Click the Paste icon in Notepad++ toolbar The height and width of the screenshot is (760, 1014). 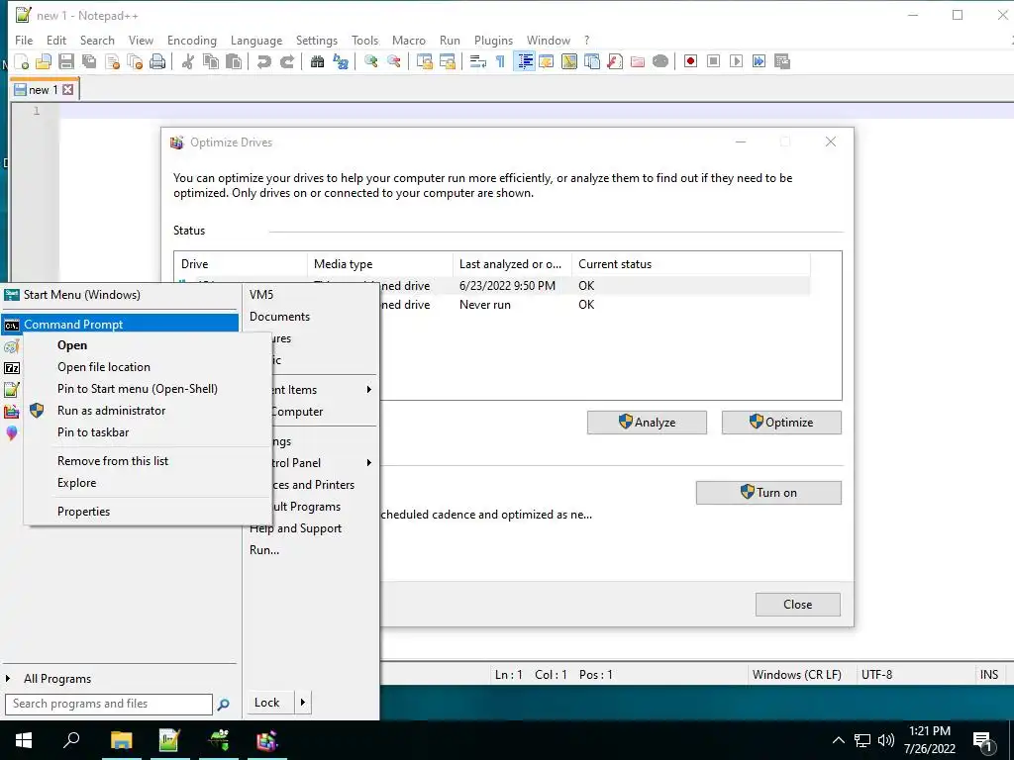pos(234,61)
